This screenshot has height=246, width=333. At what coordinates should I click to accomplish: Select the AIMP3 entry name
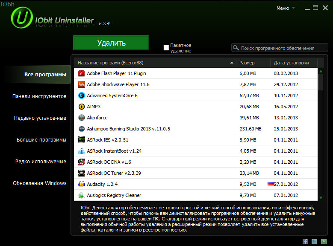(x=94, y=107)
